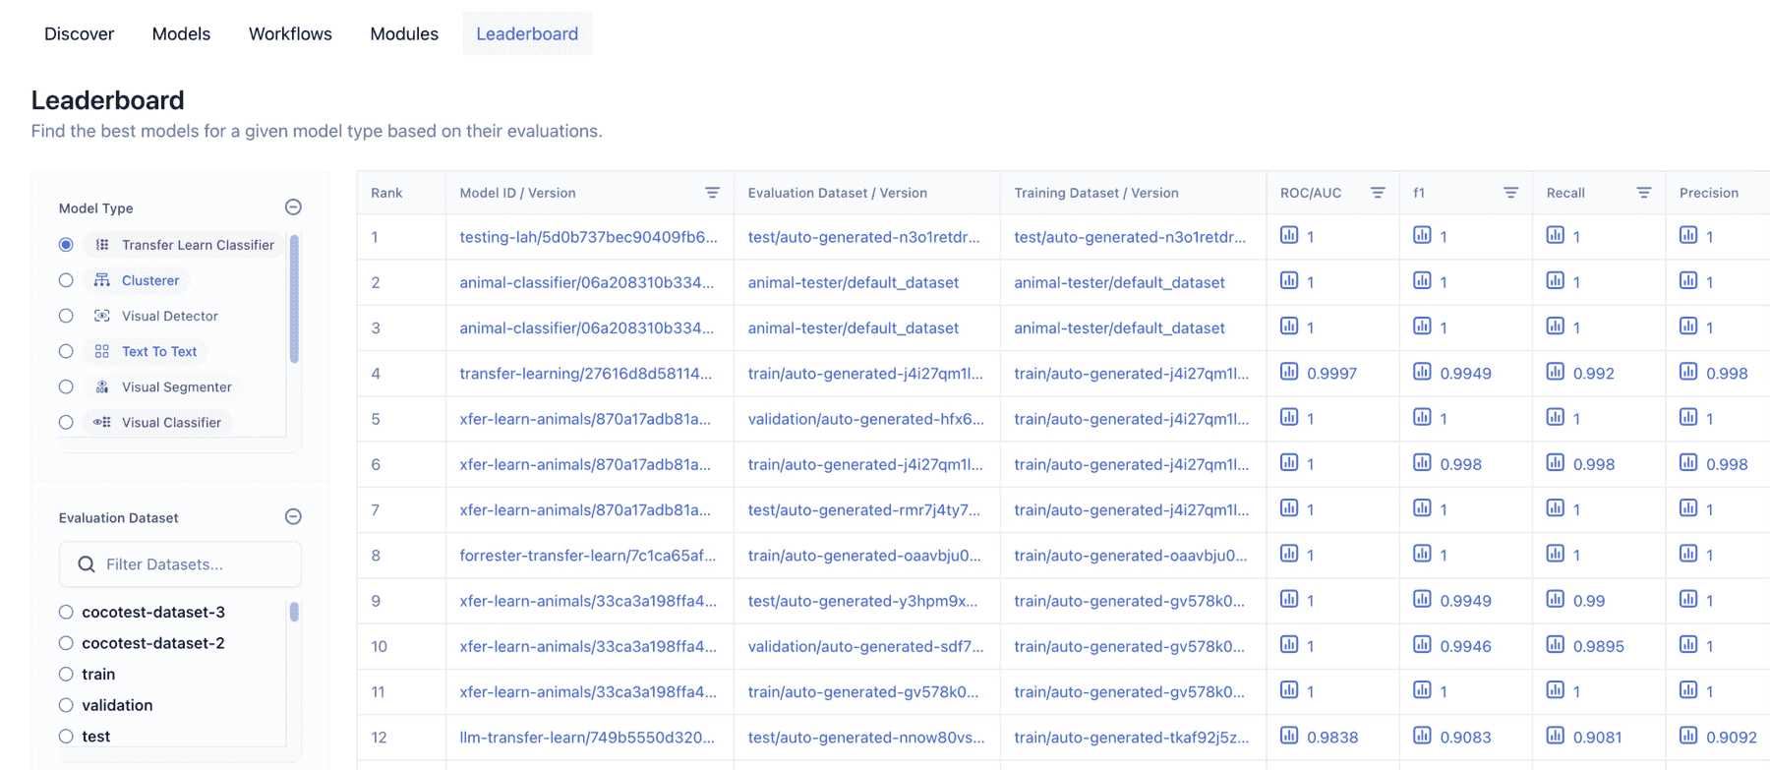This screenshot has height=770, width=1770.
Task: Open f1 chart icon for rank 12
Action: [1422, 736]
